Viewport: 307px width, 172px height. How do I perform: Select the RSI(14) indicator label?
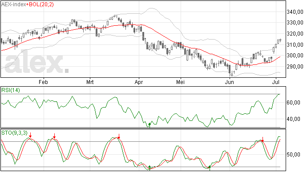(x=11, y=90)
